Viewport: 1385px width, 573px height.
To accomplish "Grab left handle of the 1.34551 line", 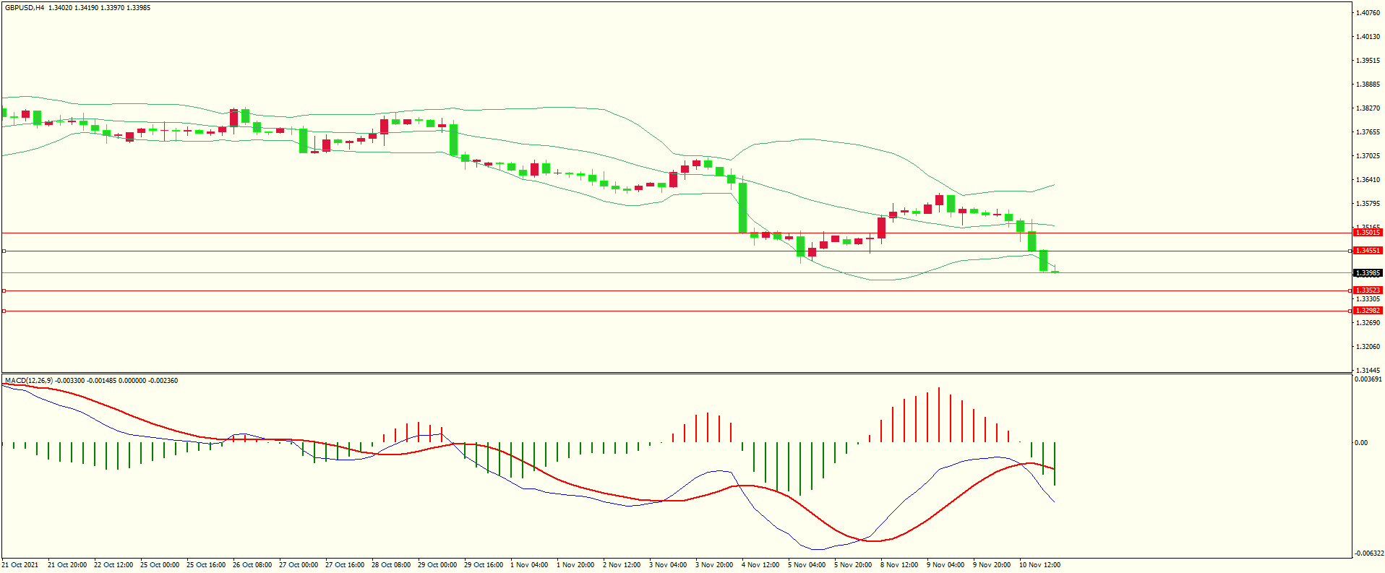I will coord(4,251).
